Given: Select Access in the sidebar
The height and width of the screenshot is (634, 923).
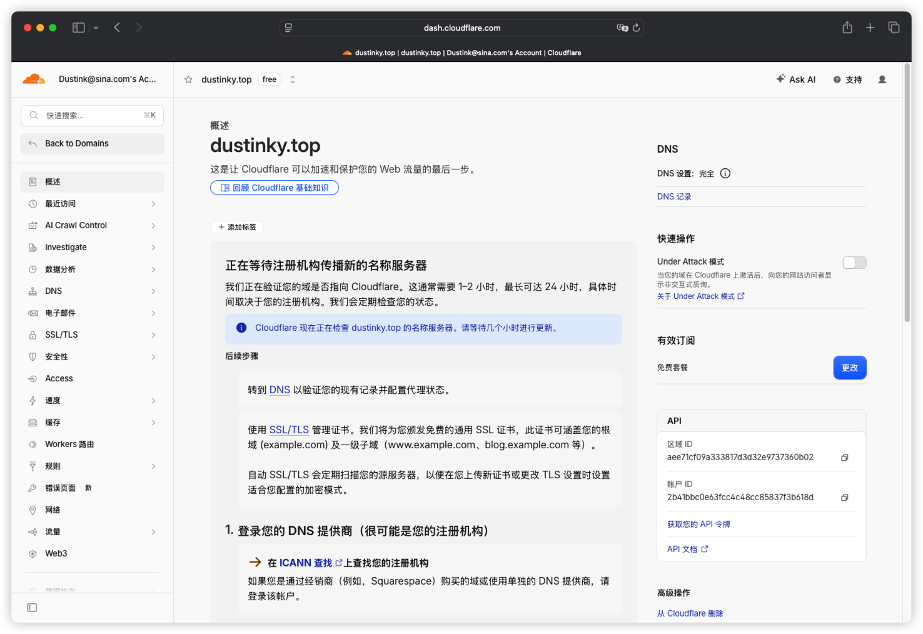Looking at the screenshot, I should pyautogui.click(x=93, y=379).
